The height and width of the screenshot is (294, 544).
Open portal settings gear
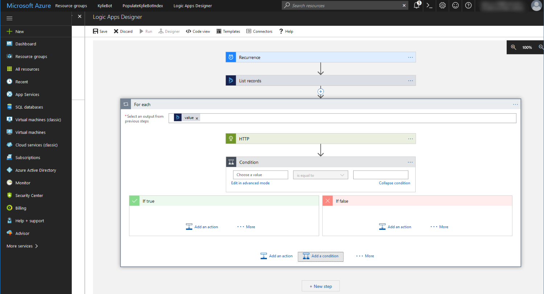(442, 5)
